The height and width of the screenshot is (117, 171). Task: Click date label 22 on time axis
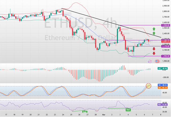pyautogui.click(x=47, y=115)
